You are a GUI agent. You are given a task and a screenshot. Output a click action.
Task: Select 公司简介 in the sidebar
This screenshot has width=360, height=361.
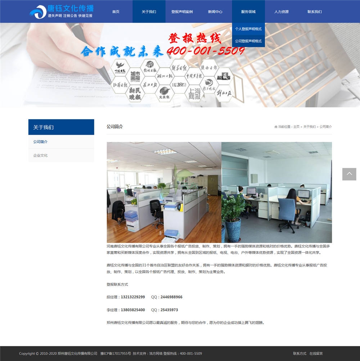40,142
